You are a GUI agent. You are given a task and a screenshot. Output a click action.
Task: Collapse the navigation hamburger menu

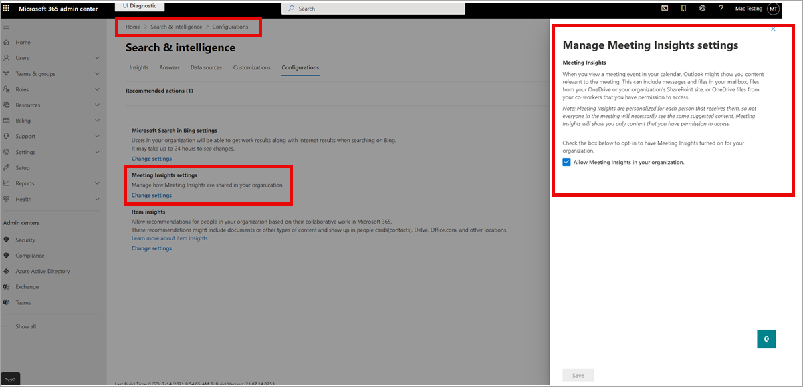click(x=7, y=27)
